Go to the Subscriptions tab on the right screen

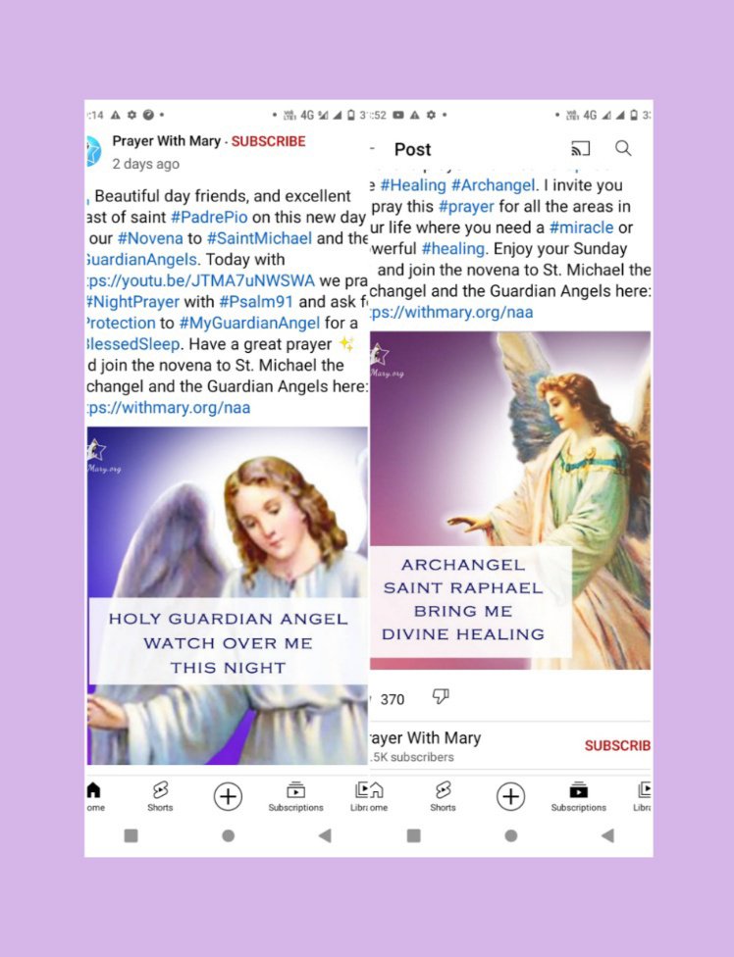point(578,796)
